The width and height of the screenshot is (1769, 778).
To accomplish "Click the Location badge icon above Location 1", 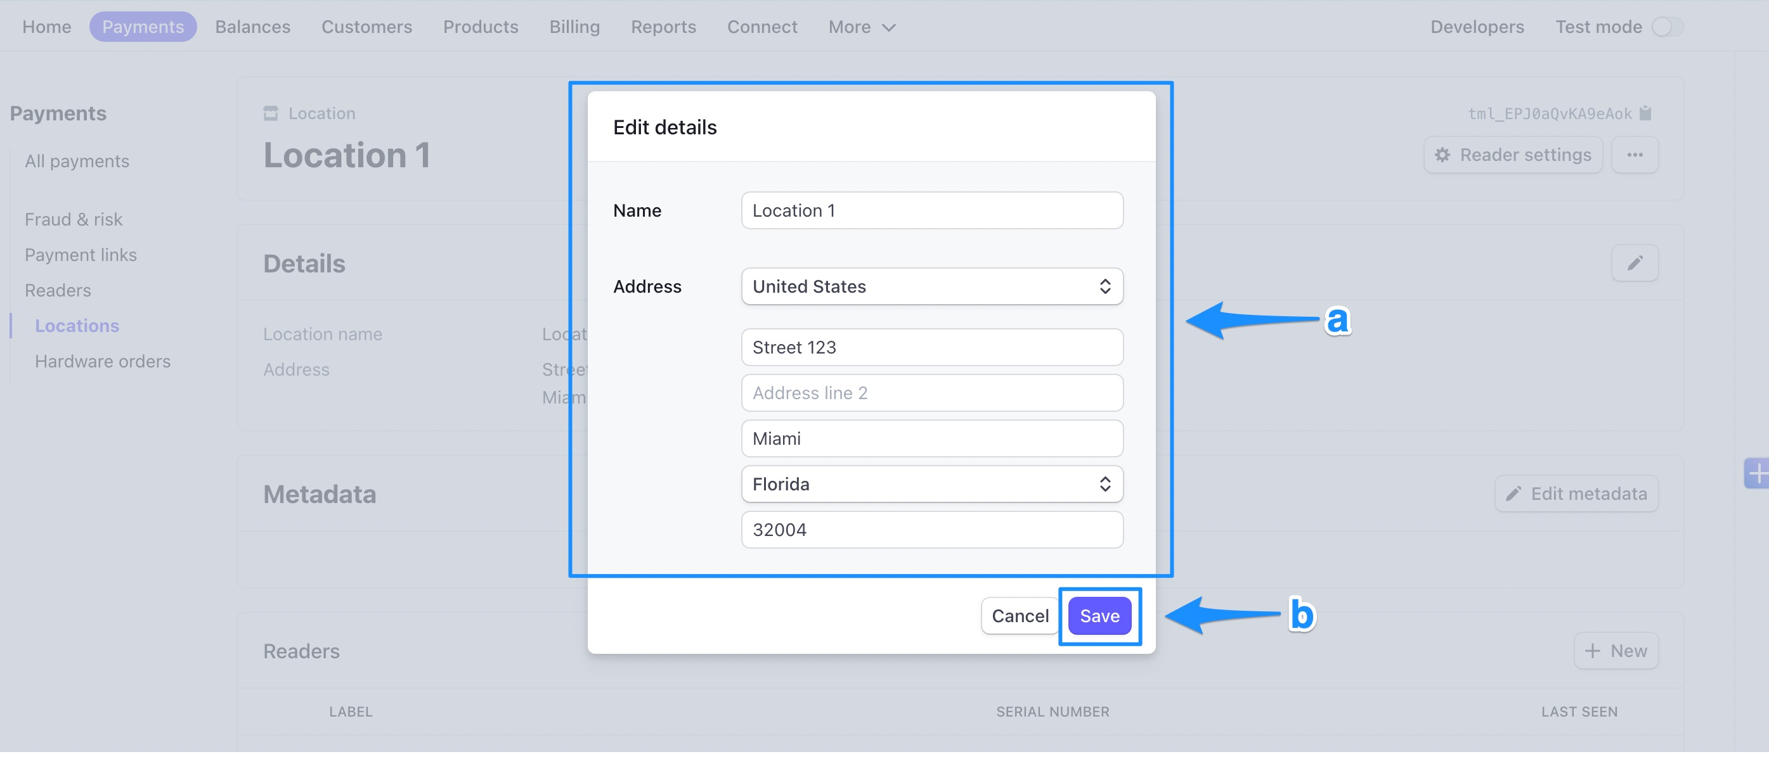I will [x=270, y=113].
